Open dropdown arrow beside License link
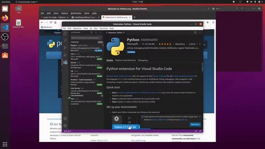265x149 pixels. point(200,44)
